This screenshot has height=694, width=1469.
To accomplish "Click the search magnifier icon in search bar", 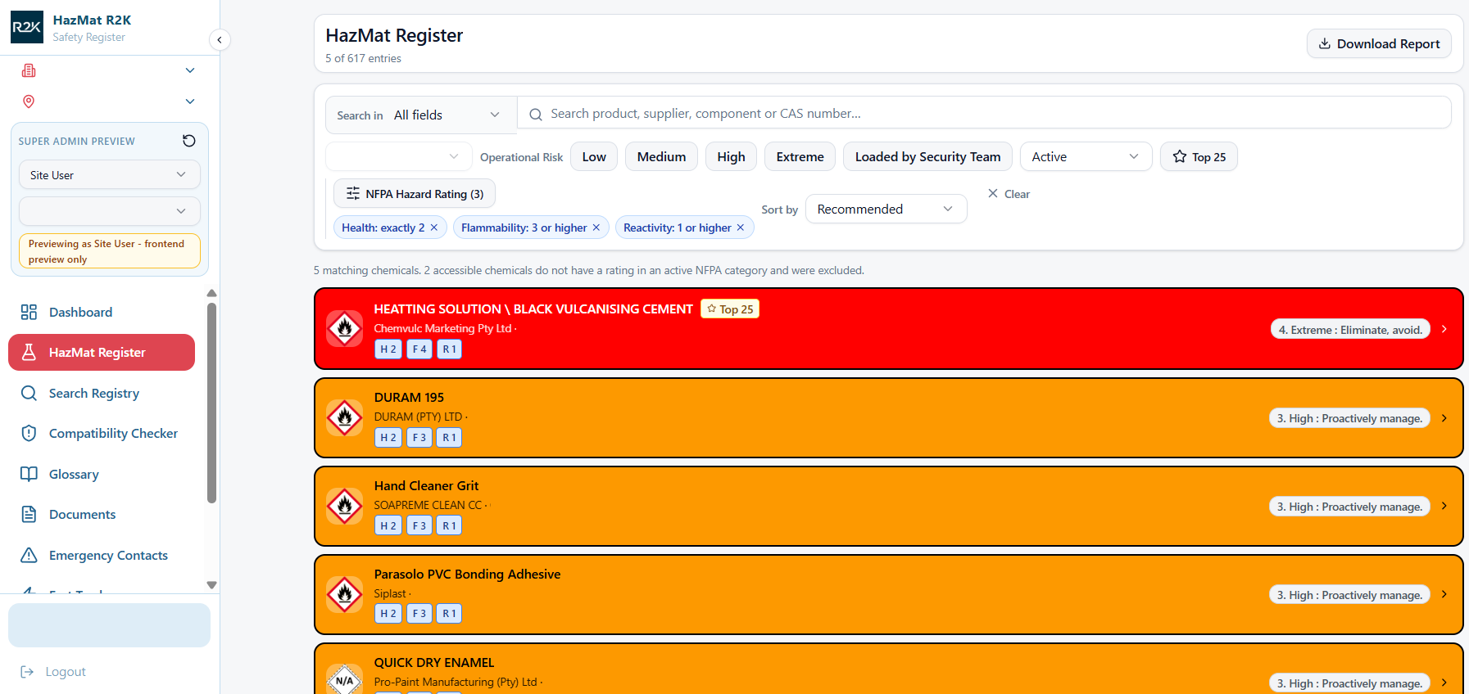I will click(536, 115).
